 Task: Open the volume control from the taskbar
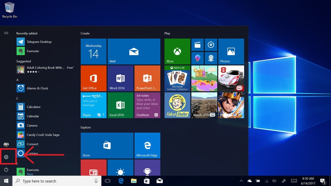(274, 181)
